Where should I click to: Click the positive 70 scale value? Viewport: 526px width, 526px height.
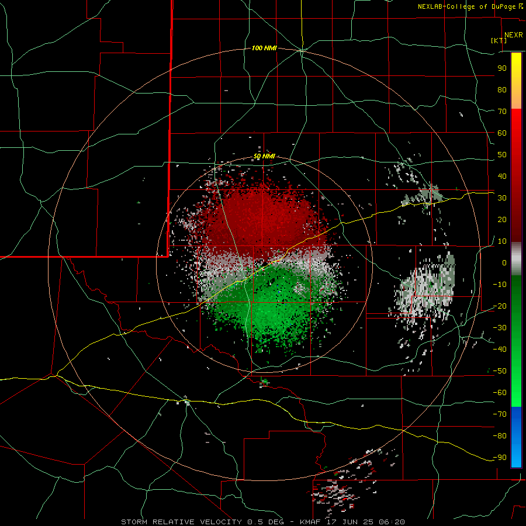tap(502, 112)
